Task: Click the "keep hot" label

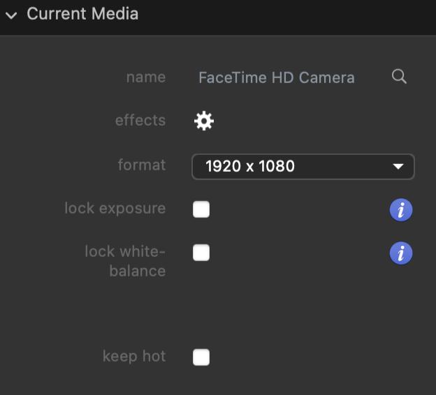Action: coord(134,356)
